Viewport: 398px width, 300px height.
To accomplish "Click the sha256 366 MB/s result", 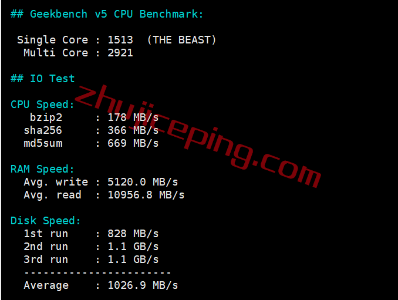I will click(x=133, y=130).
